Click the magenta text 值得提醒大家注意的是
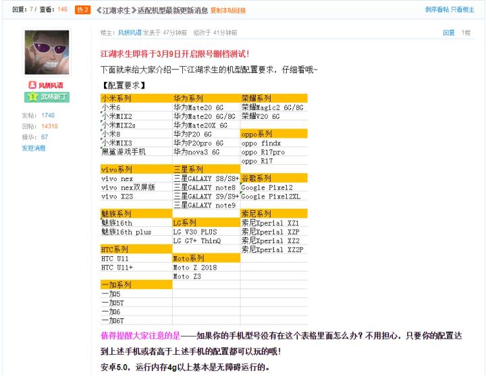Screen dimensions: 486x375 (140, 335)
